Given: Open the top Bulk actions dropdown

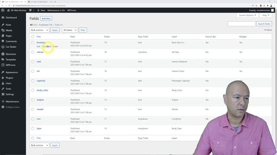Looking at the screenshot, I should coord(39,30).
